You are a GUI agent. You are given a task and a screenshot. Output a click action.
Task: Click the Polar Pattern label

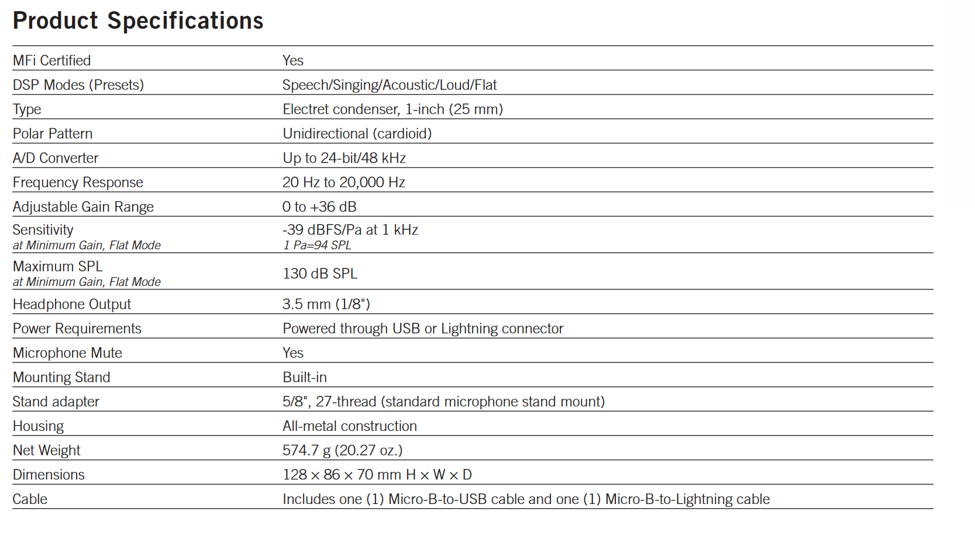[53, 134]
